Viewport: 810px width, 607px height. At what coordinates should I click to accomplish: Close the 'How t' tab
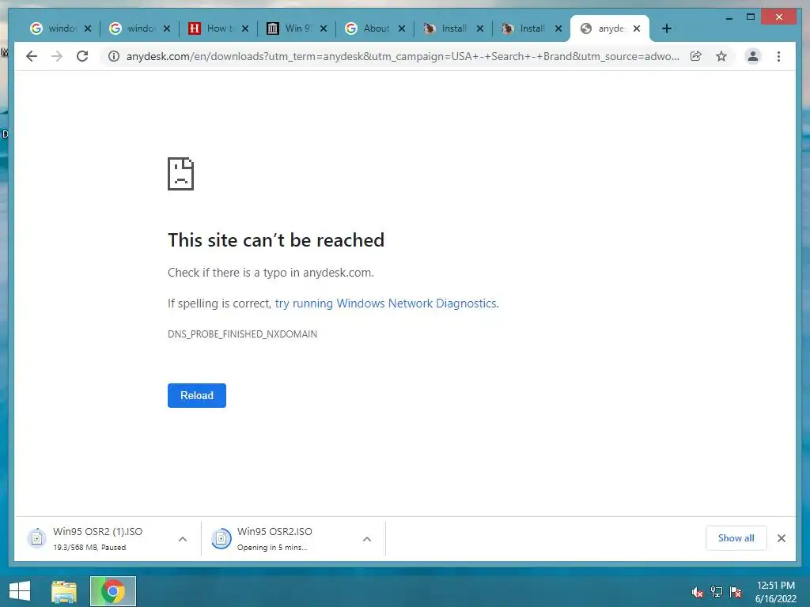click(x=245, y=28)
